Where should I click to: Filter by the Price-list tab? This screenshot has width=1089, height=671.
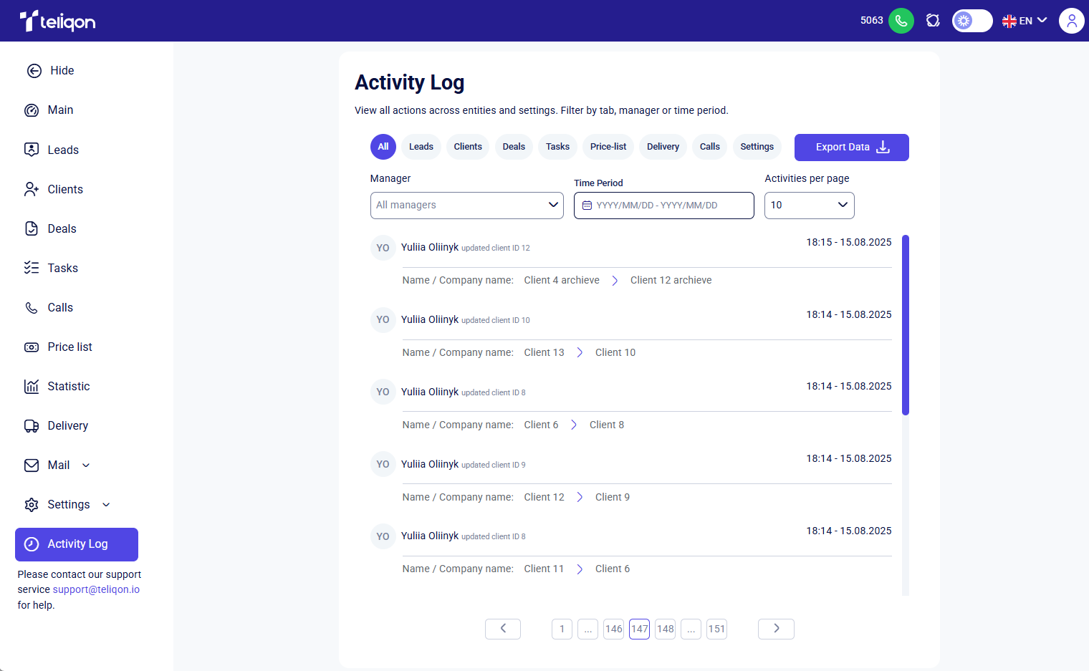coord(608,147)
